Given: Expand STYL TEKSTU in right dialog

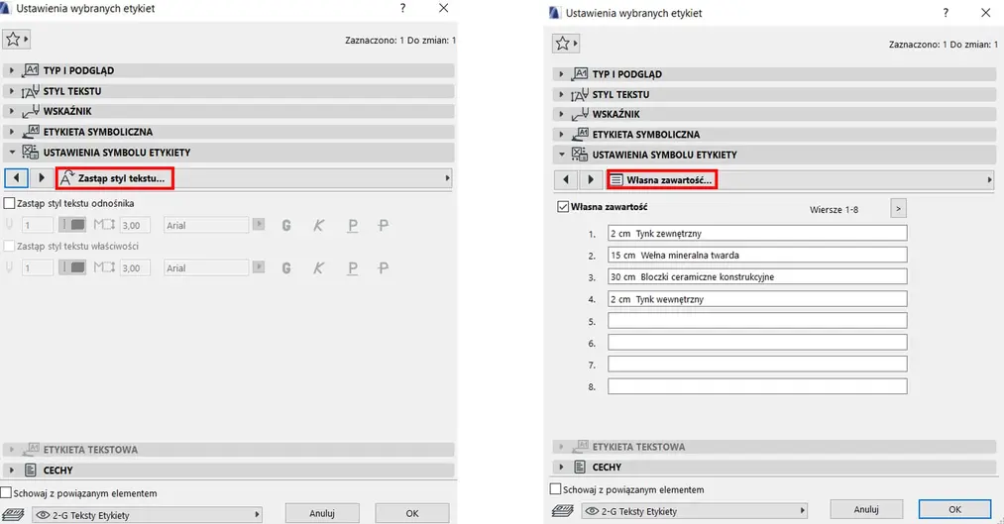Looking at the screenshot, I should coord(775,95).
